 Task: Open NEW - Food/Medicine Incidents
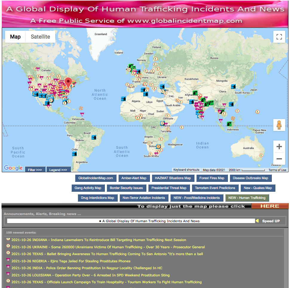point(197,198)
